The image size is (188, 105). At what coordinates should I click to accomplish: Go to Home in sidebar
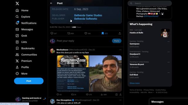pos(22,10)
